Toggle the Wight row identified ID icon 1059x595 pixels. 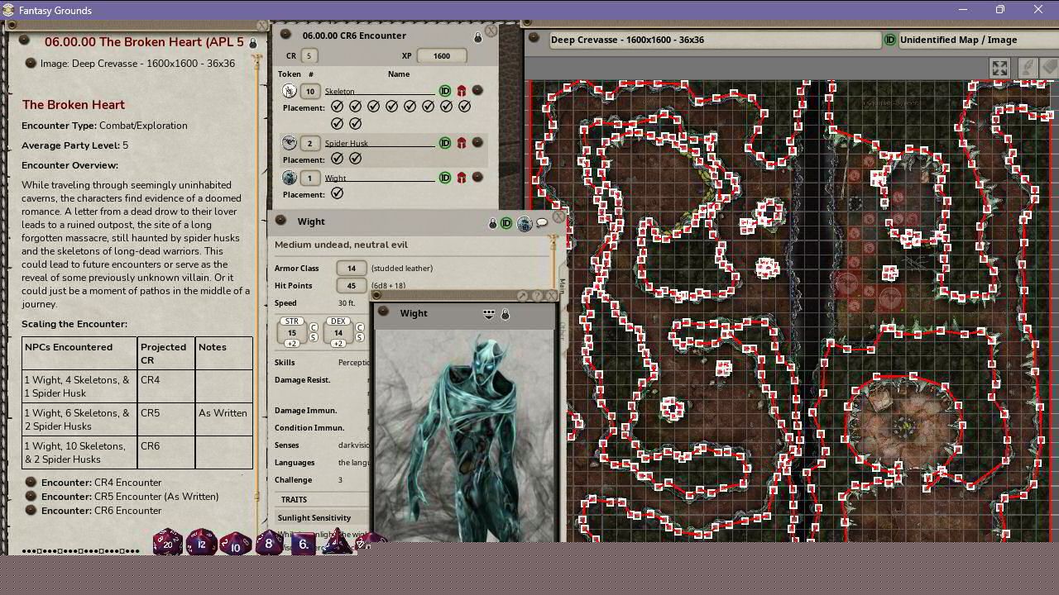(x=445, y=178)
